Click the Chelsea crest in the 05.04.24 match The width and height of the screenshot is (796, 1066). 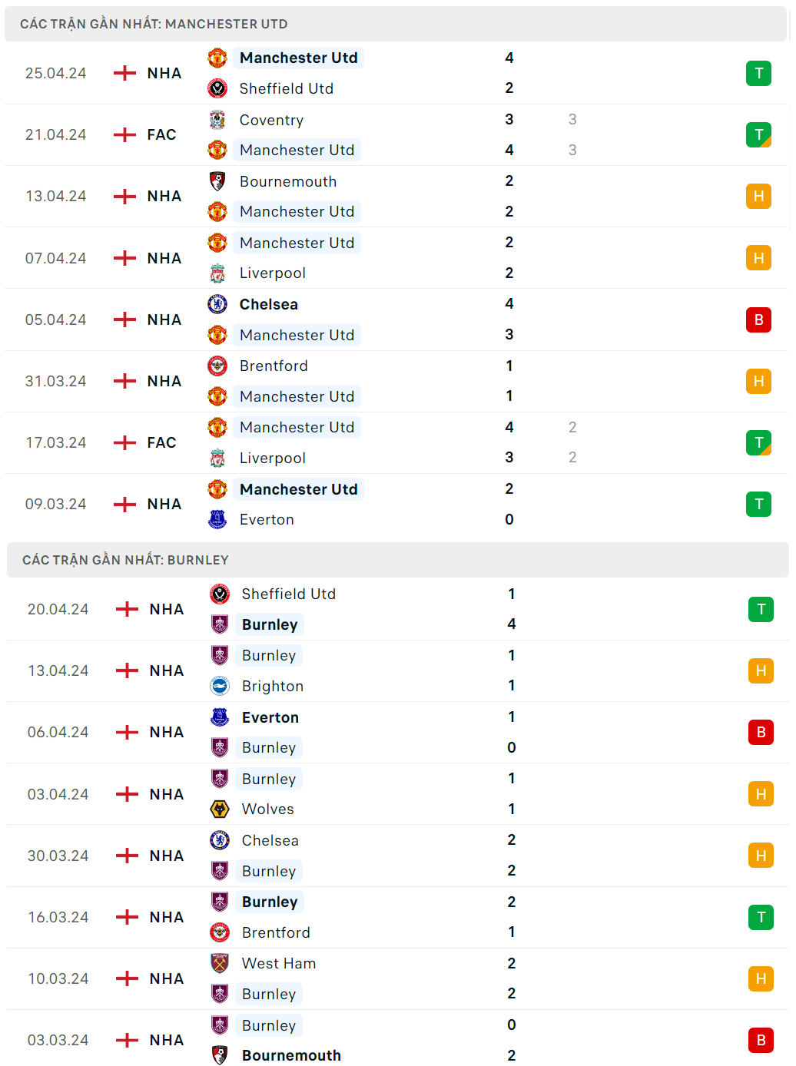pyautogui.click(x=217, y=304)
